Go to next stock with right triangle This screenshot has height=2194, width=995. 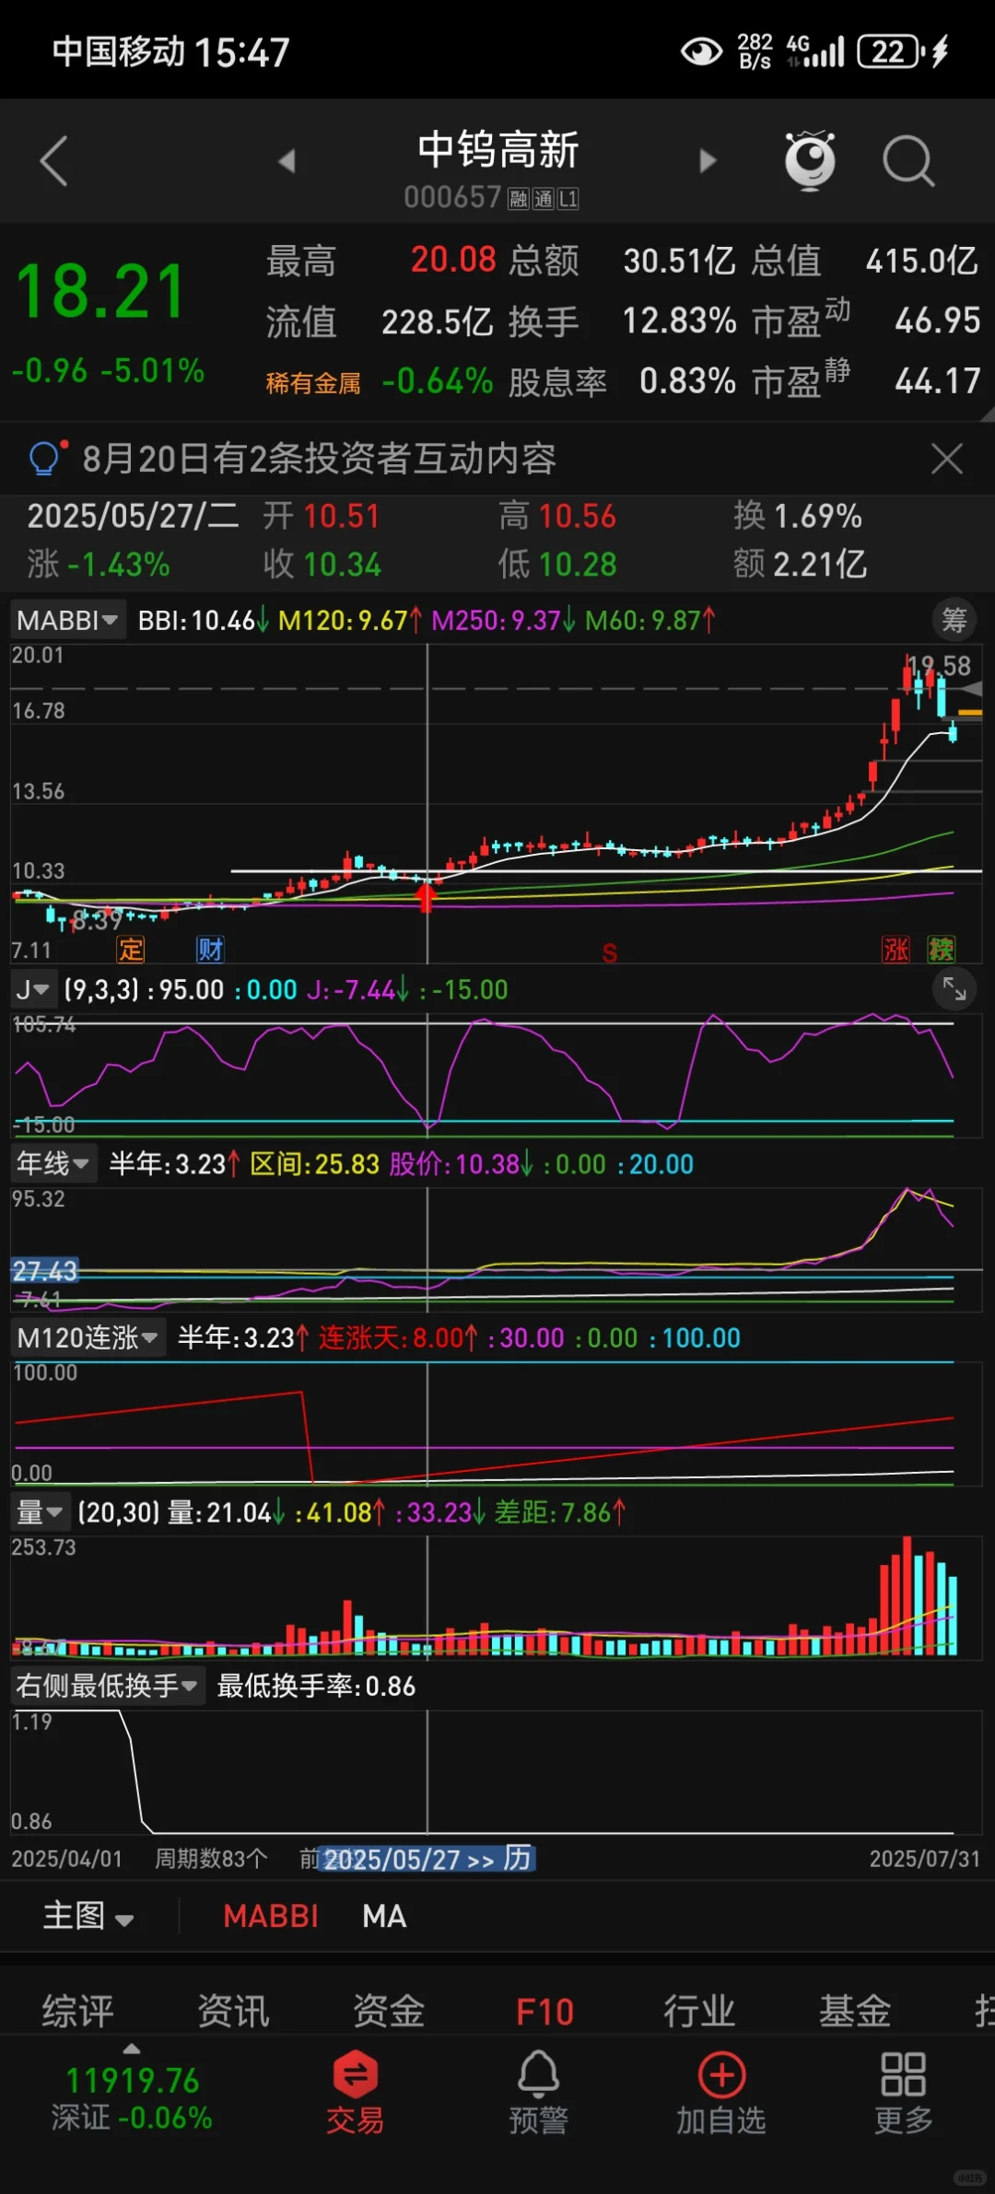click(708, 161)
